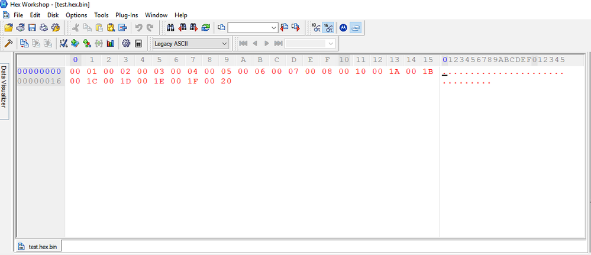Click the green-plus colored blocks icon
Screen dimensions: 591x255
coord(87,43)
